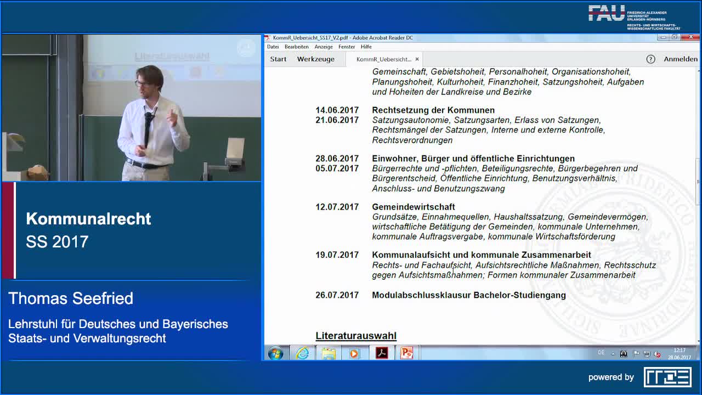Switch to the Werkzeuge tab
This screenshot has height=395, width=702.
315,59
